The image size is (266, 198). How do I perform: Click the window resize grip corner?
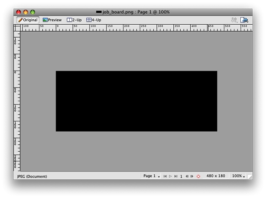tap(250, 177)
